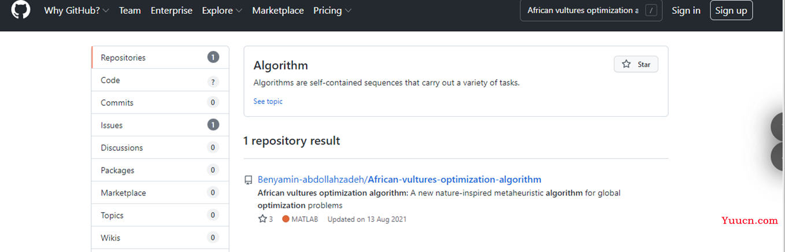Click the Code count question mark badge
785x252 pixels.
[213, 80]
